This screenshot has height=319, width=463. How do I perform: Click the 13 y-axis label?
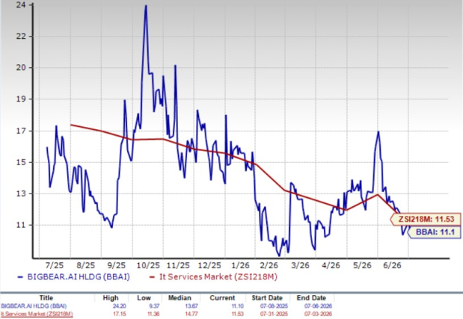coord(21,193)
